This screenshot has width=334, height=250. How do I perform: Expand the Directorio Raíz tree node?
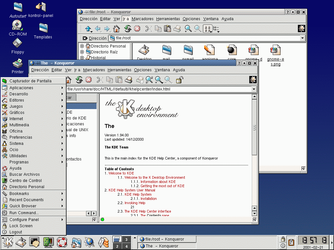click(x=82, y=52)
